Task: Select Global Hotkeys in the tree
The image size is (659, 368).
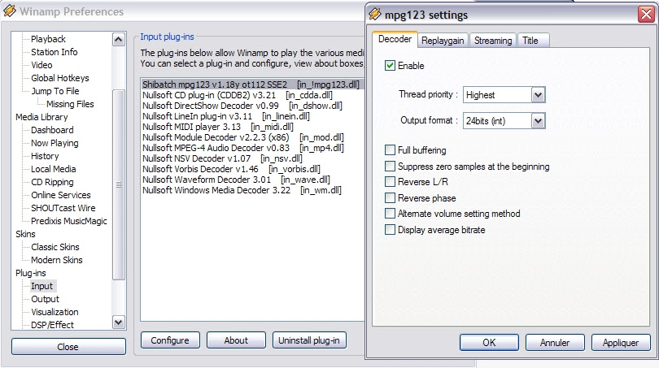Action: click(x=60, y=78)
